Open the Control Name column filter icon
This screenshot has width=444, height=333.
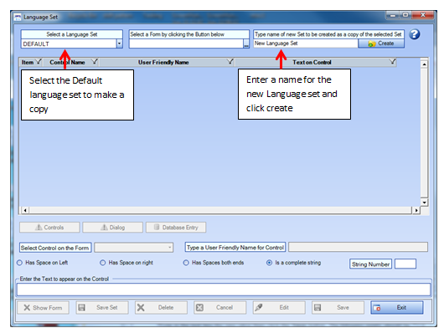pyautogui.click(x=95, y=62)
